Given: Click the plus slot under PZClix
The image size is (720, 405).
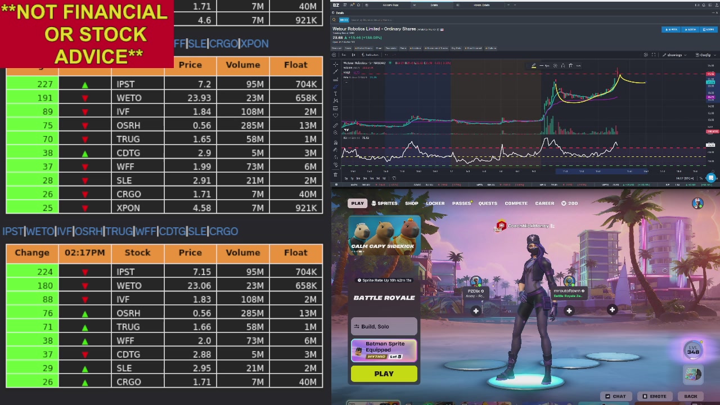Looking at the screenshot, I should click(476, 310).
